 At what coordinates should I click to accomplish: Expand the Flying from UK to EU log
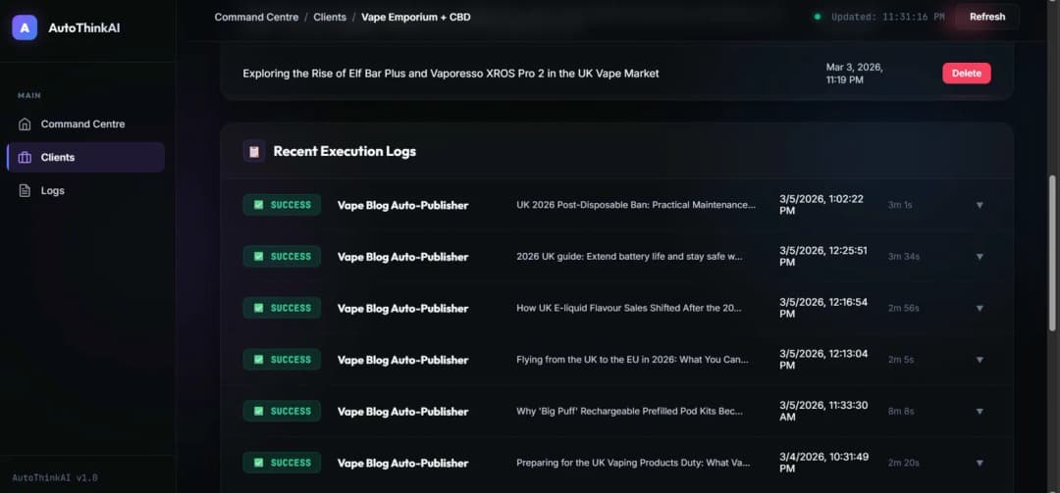pyautogui.click(x=979, y=360)
